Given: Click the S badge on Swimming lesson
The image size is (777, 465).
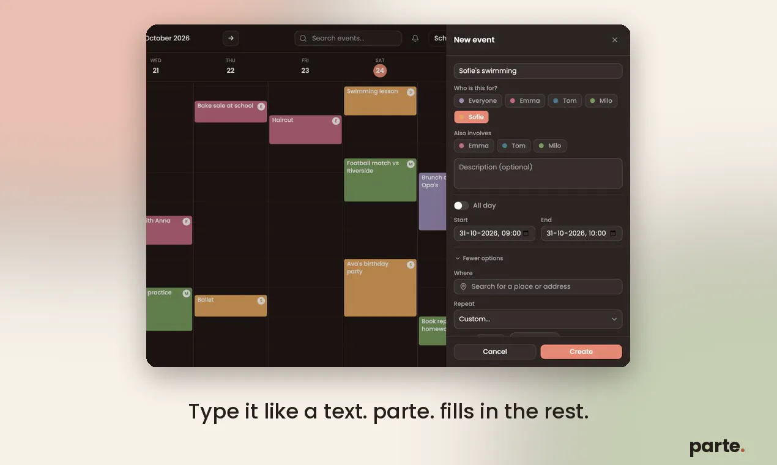Looking at the screenshot, I should pyautogui.click(x=411, y=92).
